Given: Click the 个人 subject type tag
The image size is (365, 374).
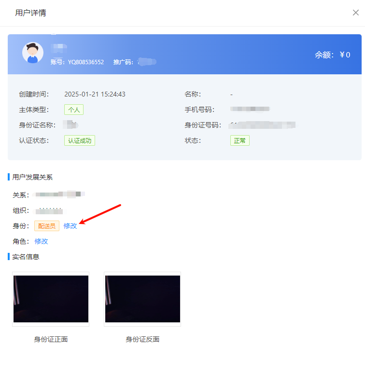Looking at the screenshot, I should 74,110.
